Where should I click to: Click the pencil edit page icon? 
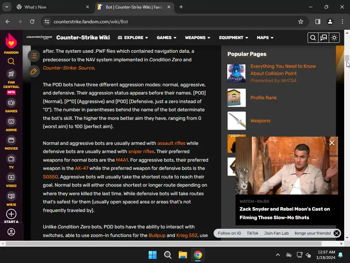click(34, 71)
